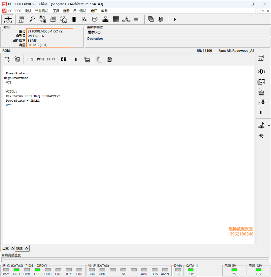The image size is (271, 277).
Task: Click the keyboard device icon in terminal toolbar
Action: (x=110, y=59)
